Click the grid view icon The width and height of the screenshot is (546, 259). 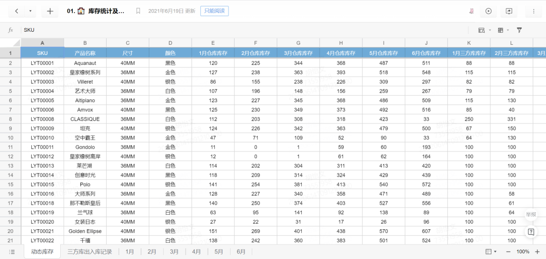coord(500,30)
